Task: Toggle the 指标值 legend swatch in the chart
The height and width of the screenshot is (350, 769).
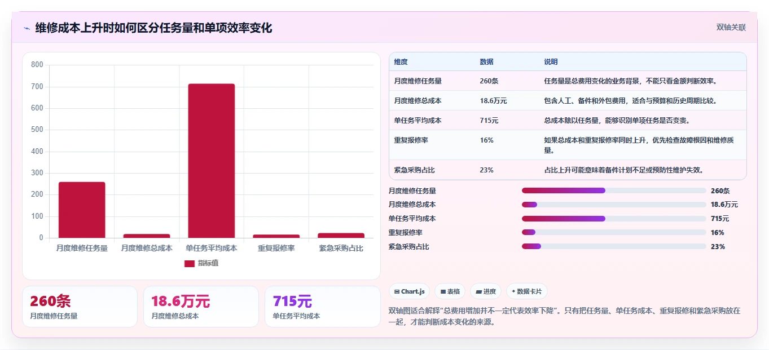Action: point(190,263)
